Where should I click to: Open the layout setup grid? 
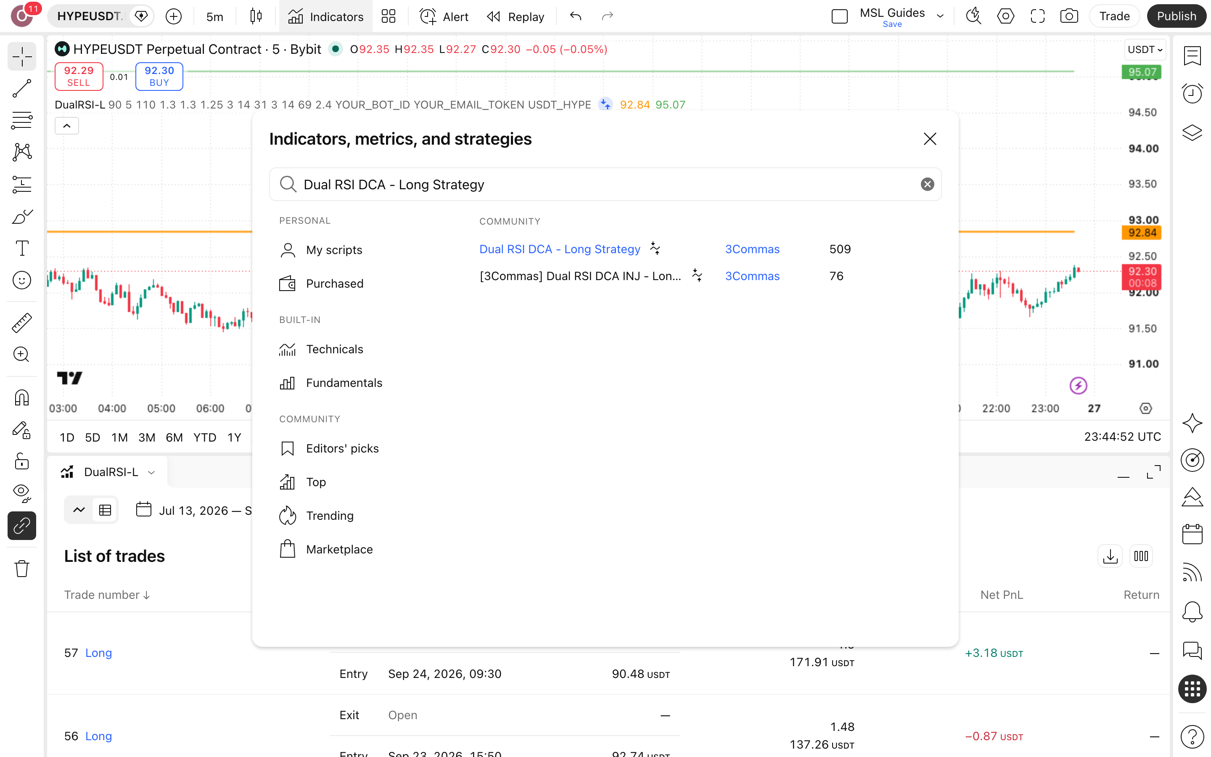tap(389, 16)
